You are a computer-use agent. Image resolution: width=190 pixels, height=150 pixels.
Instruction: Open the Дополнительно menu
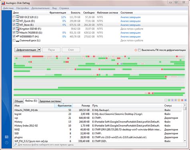(x=40, y=8)
